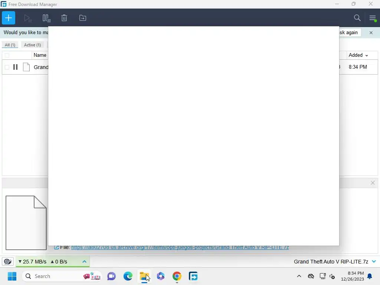Open the hamburger main menu

373,18
